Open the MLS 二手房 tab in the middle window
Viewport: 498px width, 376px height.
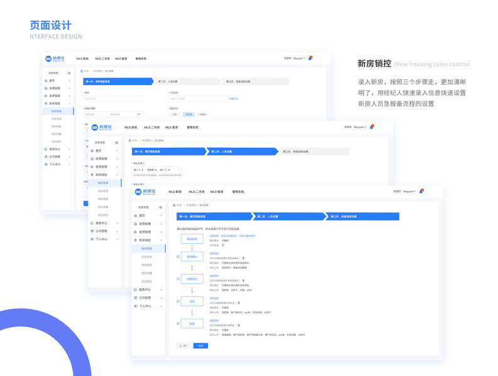coord(152,127)
